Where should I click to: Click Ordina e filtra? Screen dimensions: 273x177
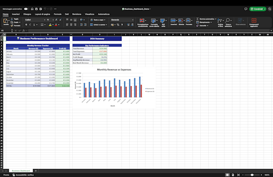220,22
